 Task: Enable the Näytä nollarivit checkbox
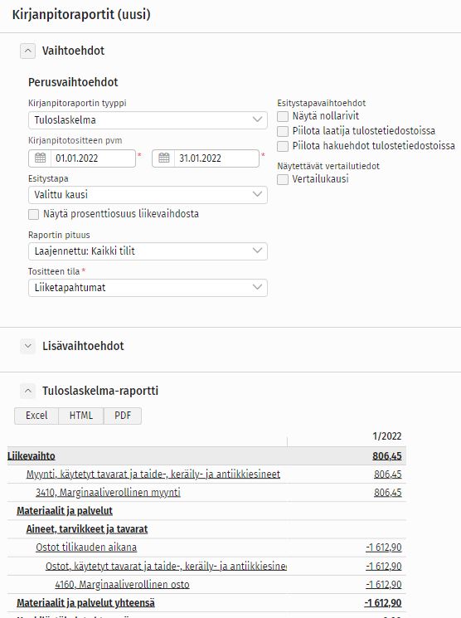click(283, 116)
